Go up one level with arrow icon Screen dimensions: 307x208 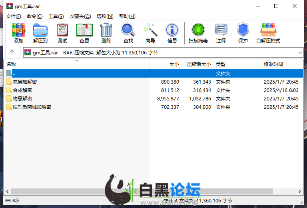click(12, 52)
